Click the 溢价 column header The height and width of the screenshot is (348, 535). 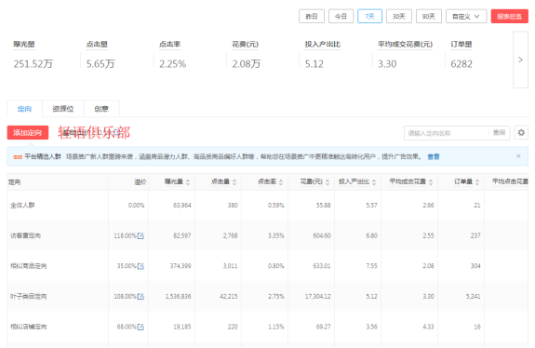point(140,182)
